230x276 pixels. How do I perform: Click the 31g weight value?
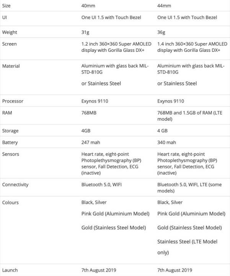85,32
